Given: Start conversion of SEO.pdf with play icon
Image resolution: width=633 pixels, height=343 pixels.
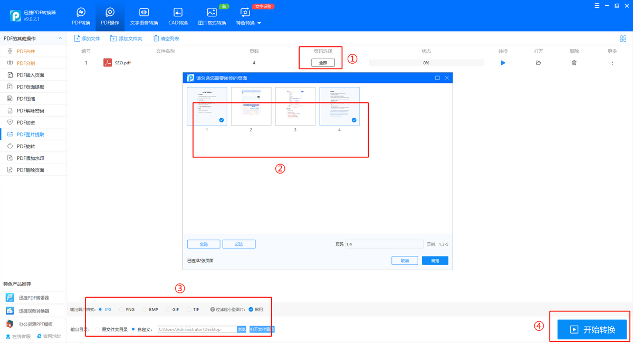Looking at the screenshot, I should (x=503, y=63).
